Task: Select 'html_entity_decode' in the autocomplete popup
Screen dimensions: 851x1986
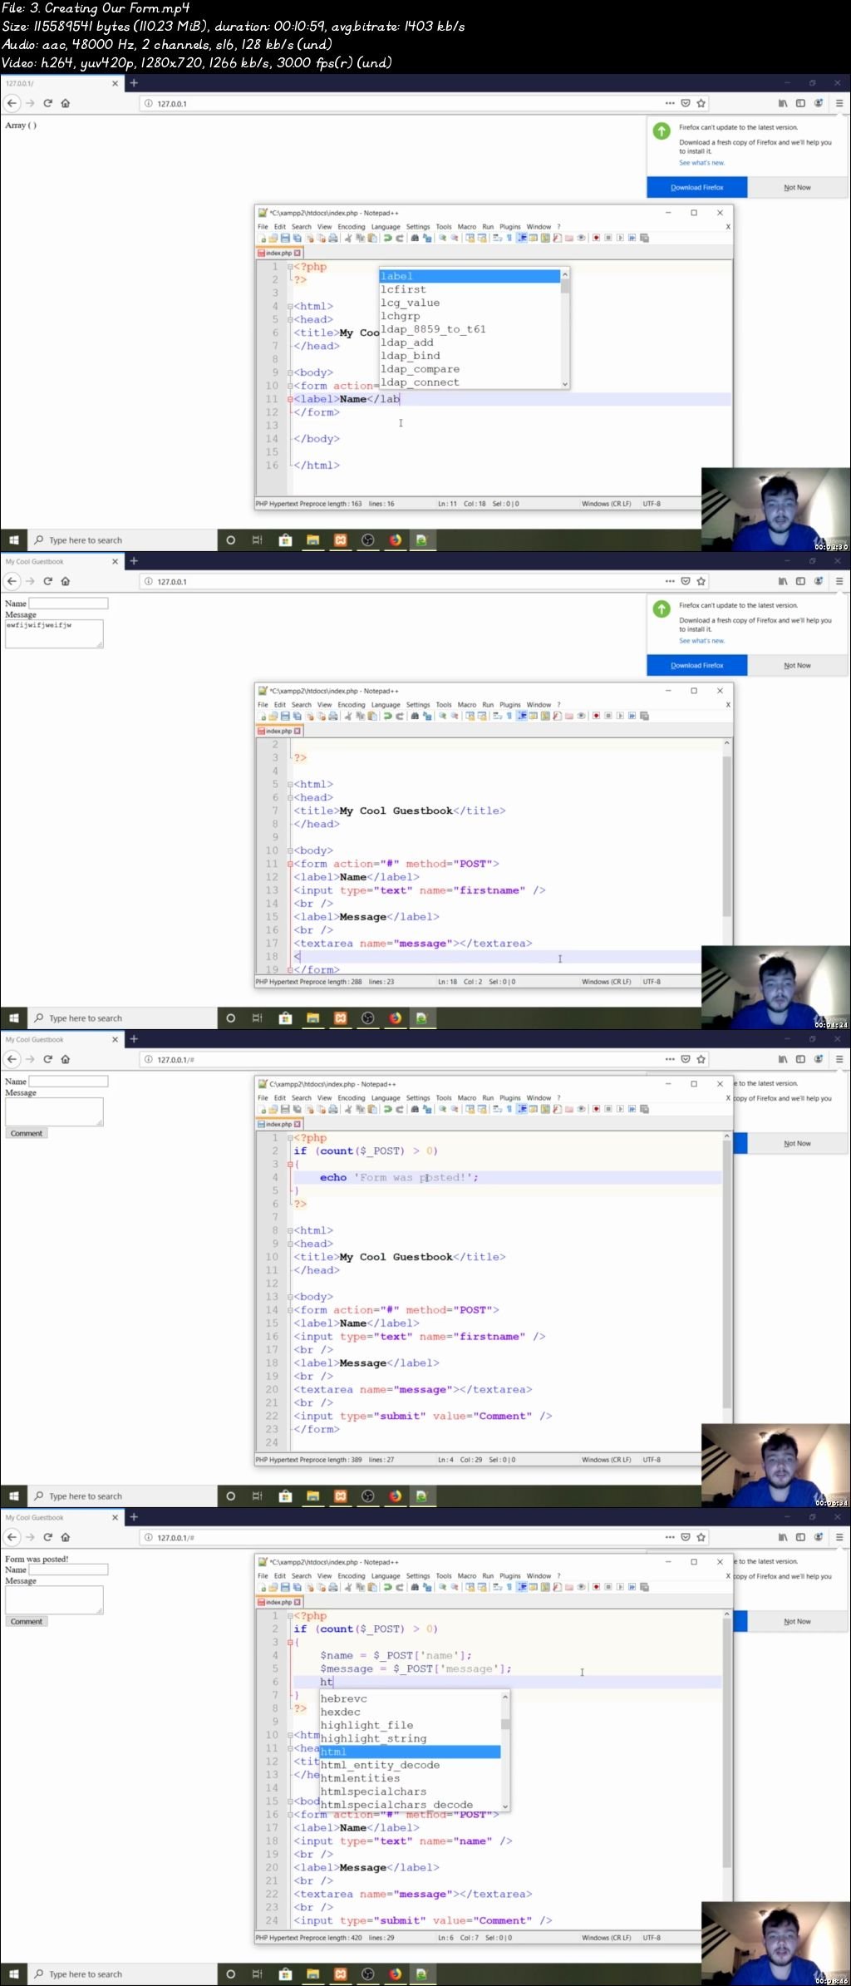Action: tap(410, 1765)
